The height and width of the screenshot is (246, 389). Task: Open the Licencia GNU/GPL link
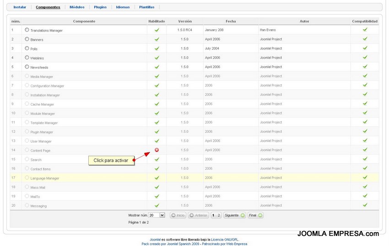pos(225,239)
